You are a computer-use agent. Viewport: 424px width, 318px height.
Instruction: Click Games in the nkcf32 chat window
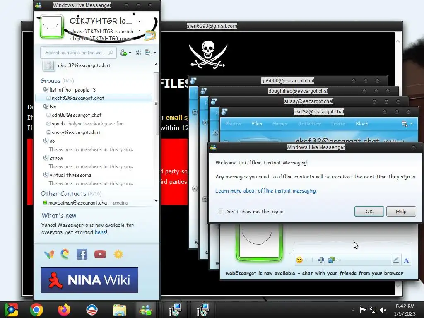coord(280,123)
